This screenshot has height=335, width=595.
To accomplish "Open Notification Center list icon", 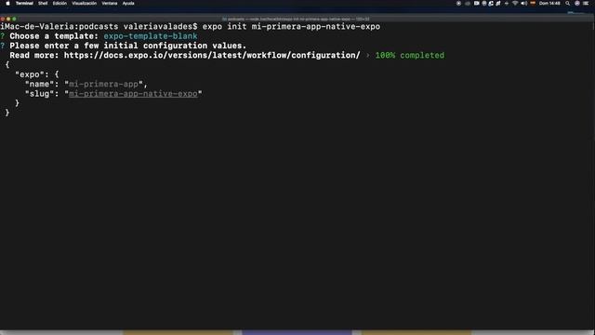I will [586, 4].
